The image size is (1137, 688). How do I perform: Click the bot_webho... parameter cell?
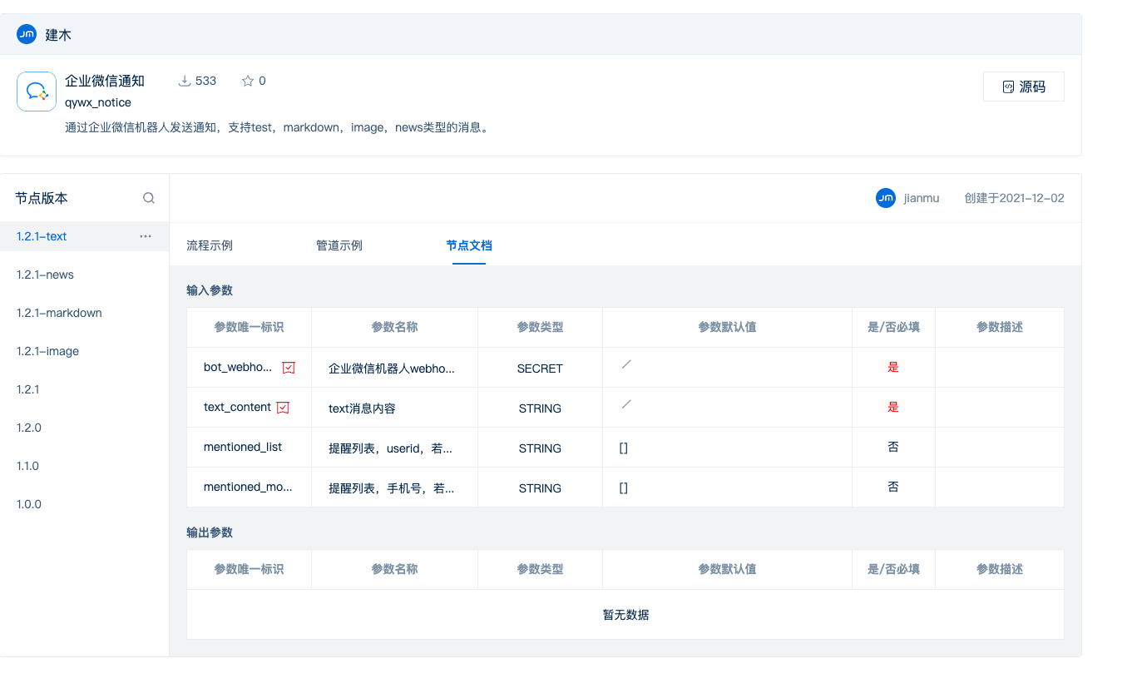249,367
